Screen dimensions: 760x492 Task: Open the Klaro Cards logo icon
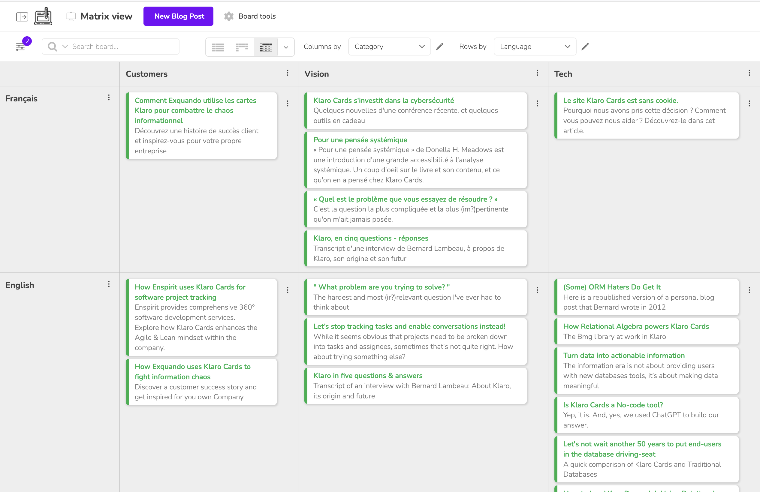coord(43,16)
